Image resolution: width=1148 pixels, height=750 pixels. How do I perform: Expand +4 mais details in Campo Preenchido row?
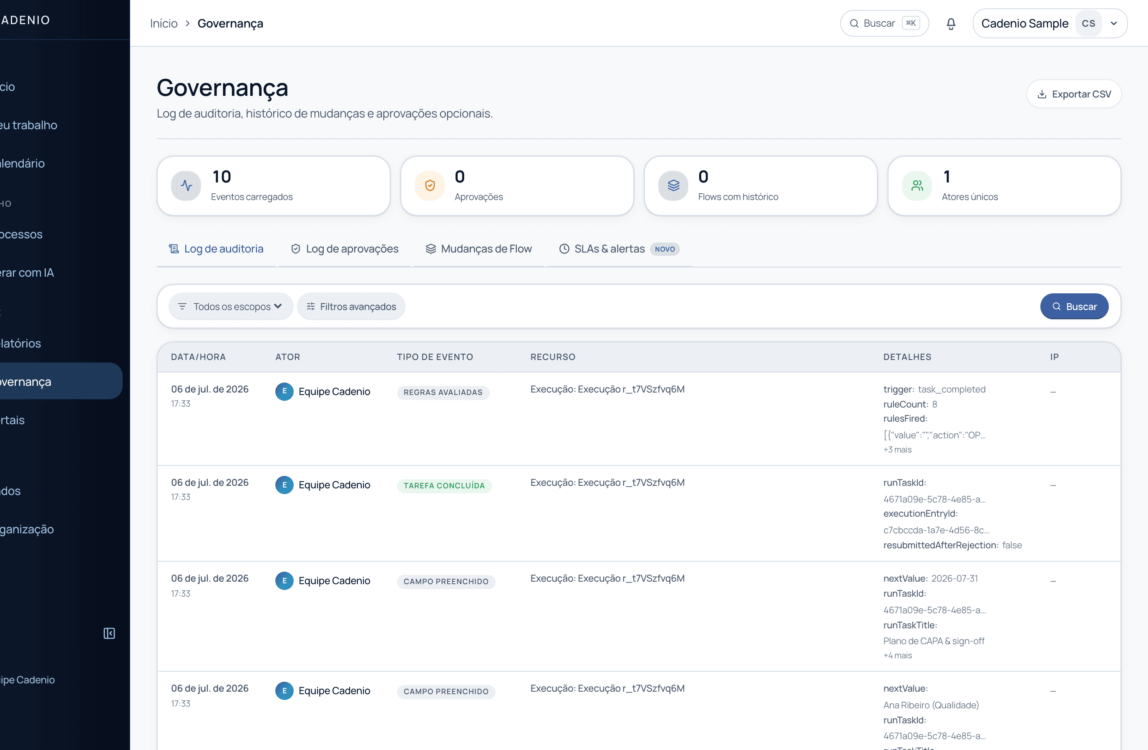[897, 655]
